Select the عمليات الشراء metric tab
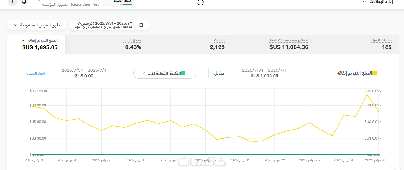Image resolution: width=404 pixels, height=170 pixels. pyautogui.click(x=381, y=44)
